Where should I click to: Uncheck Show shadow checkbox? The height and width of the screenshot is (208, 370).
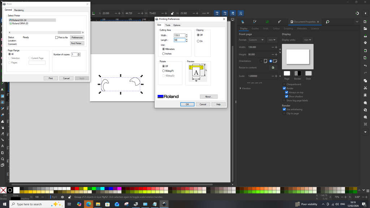coord(287,96)
